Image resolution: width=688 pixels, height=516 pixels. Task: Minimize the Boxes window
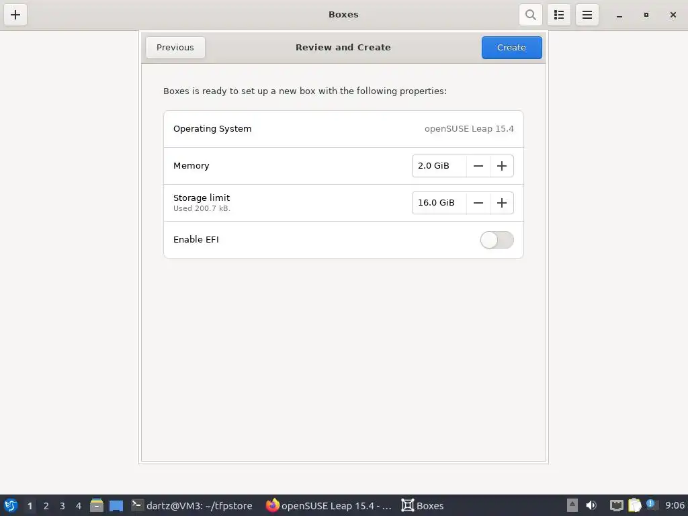[x=619, y=15]
